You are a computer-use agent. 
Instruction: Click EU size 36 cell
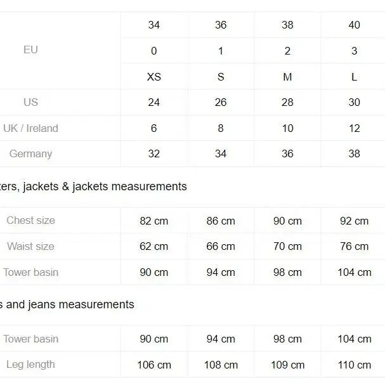221,25
